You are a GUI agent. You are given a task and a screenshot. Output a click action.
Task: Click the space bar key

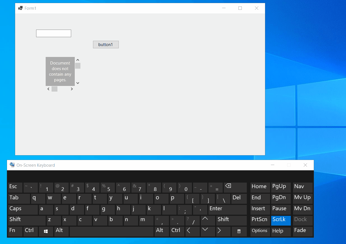tap(112, 231)
